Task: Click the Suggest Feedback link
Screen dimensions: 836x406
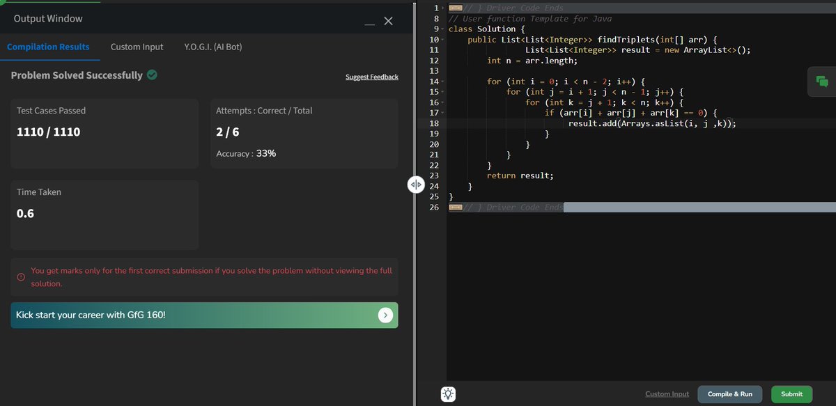Action: (x=372, y=77)
